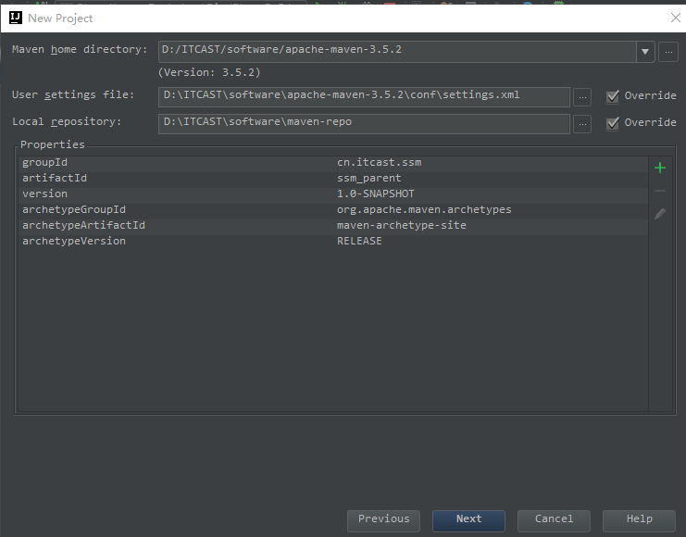
Task: Open Help for this dialog
Action: coord(639,520)
